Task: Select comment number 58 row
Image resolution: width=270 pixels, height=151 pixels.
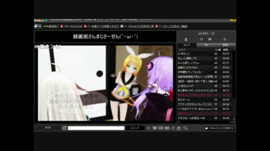Action: [204, 109]
